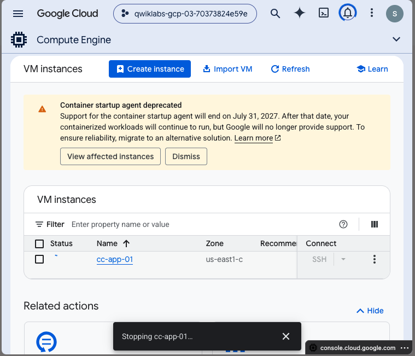Expand the Compute Engine header chevron
Image resolution: width=415 pixels, height=356 pixels.
pyautogui.click(x=396, y=39)
